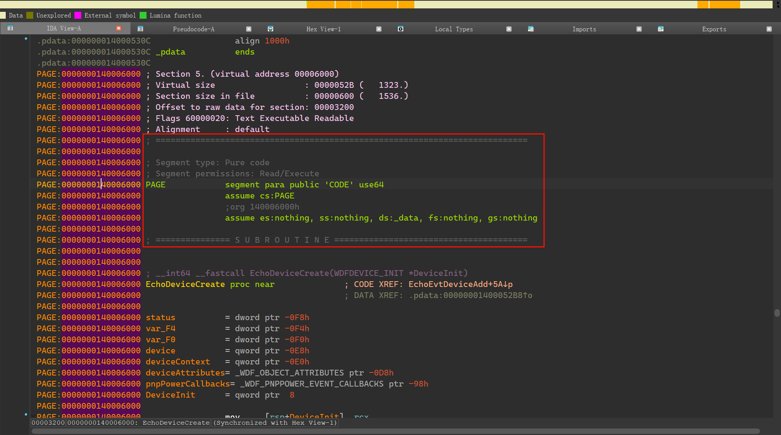The width and height of the screenshot is (781, 435).
Task: Switch to the Pseudocode-A tab
Action: coord(193,29)
